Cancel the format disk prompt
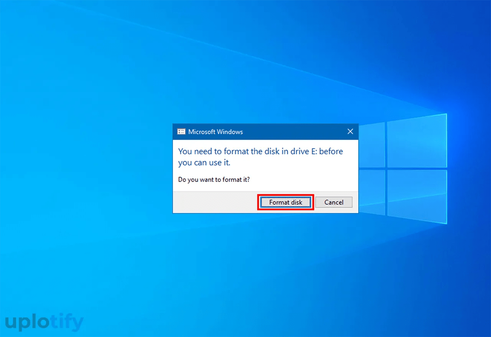Viewport: 491px width, 337px height. [334, 202]
